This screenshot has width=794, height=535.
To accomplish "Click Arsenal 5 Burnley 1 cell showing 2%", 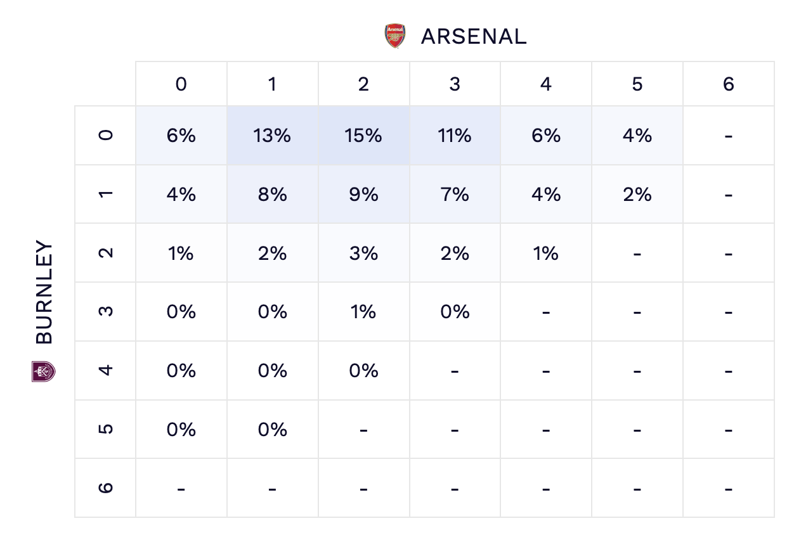I will (637, 194).
